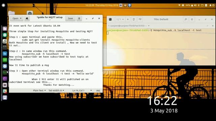Click the line "Now it time to publish a msg"
Screen dimensions: 216x121
29,65
